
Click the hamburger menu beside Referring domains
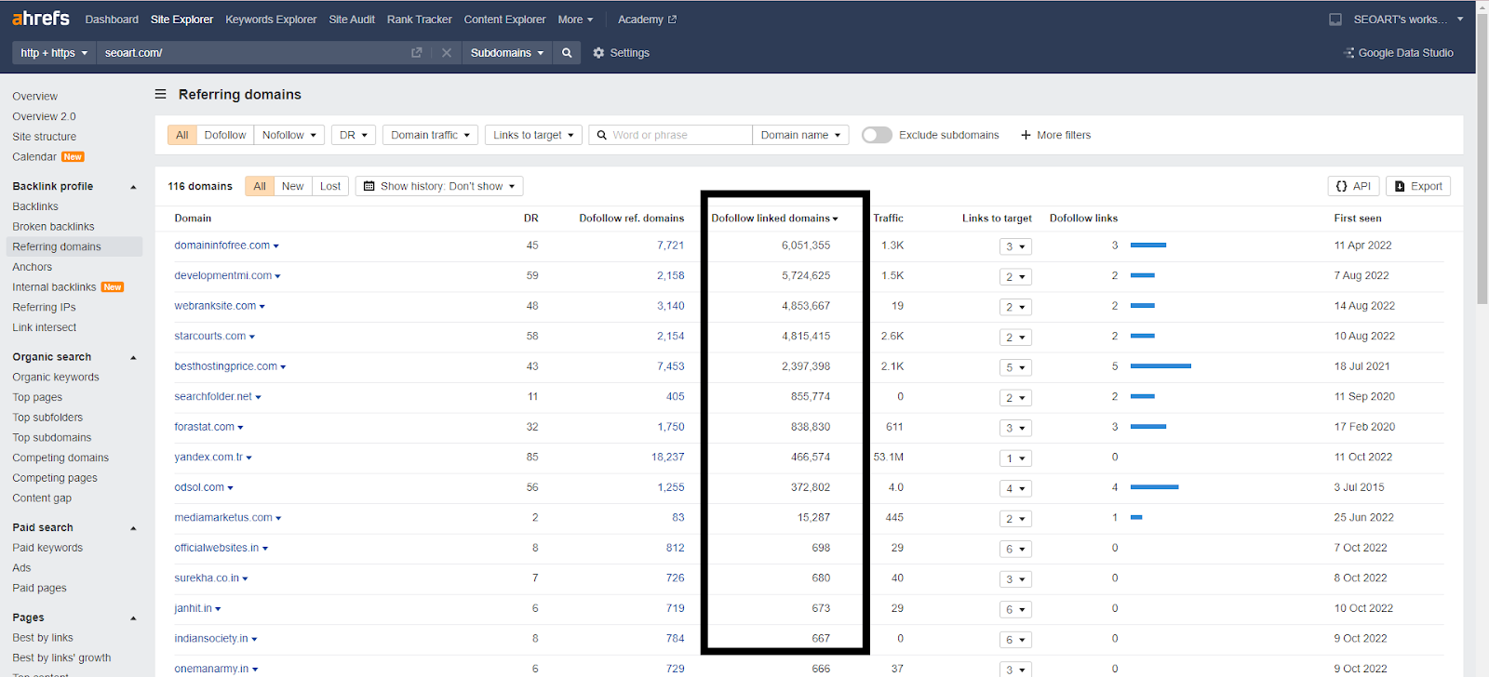tap(160, 94)
